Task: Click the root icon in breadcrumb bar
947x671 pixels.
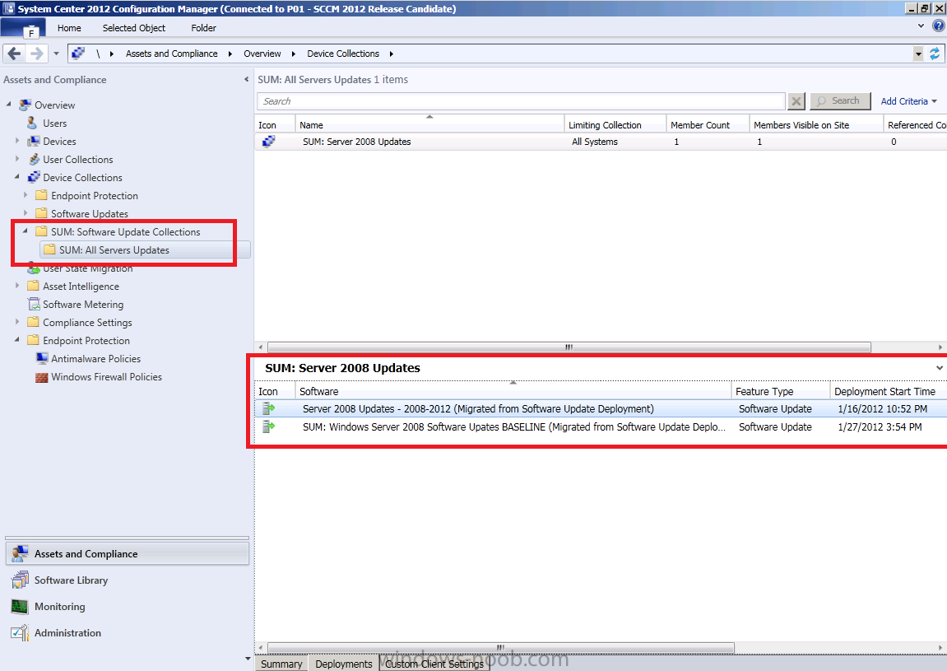Action: coord(78,54)
